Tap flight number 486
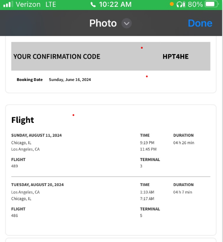This screenshot has width=223, height=242. [15, 216]
